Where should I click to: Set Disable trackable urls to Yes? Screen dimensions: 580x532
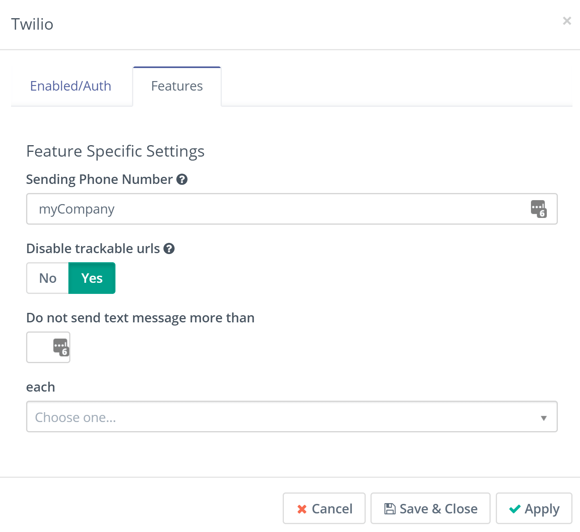click(x=92, y=278)
